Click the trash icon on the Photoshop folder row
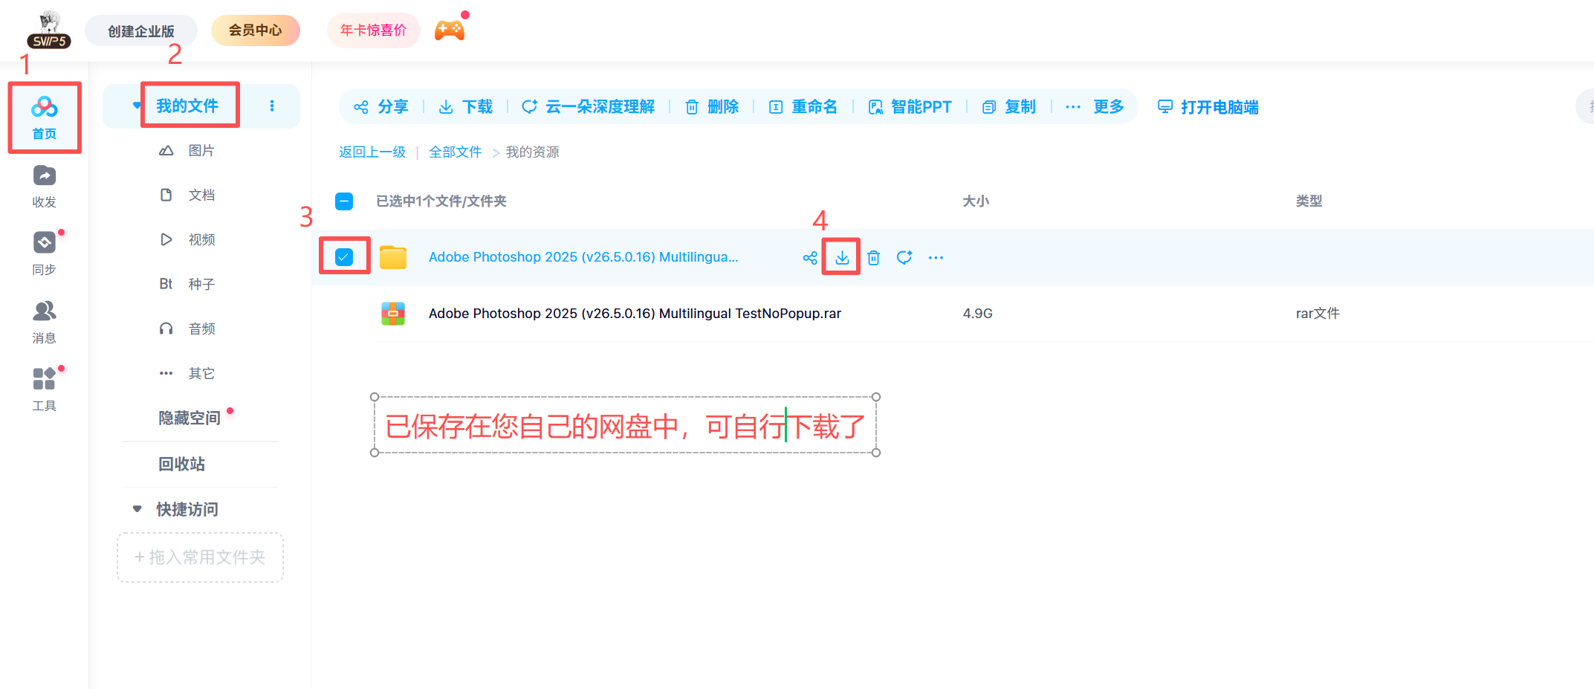This screenshot has height=689, width=1594. (x=873, y=257)
